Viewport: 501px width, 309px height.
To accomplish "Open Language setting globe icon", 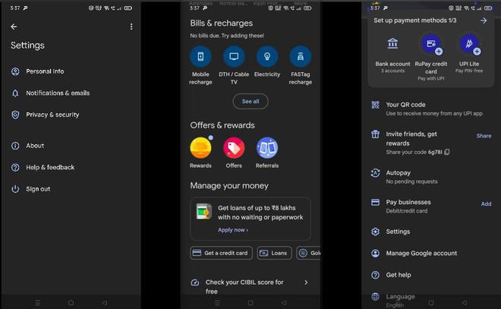I will point(376,297).
